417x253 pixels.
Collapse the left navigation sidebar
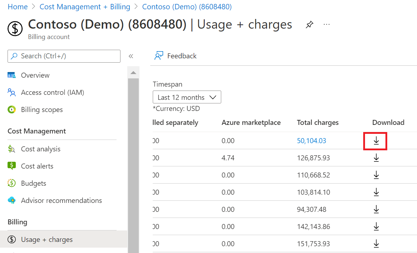131,56
